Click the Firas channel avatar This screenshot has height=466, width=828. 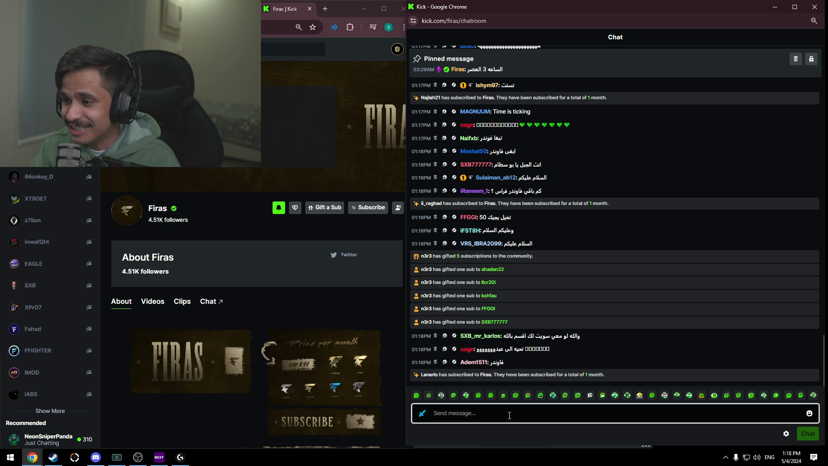pyautogui.click(x=127, y=211)
